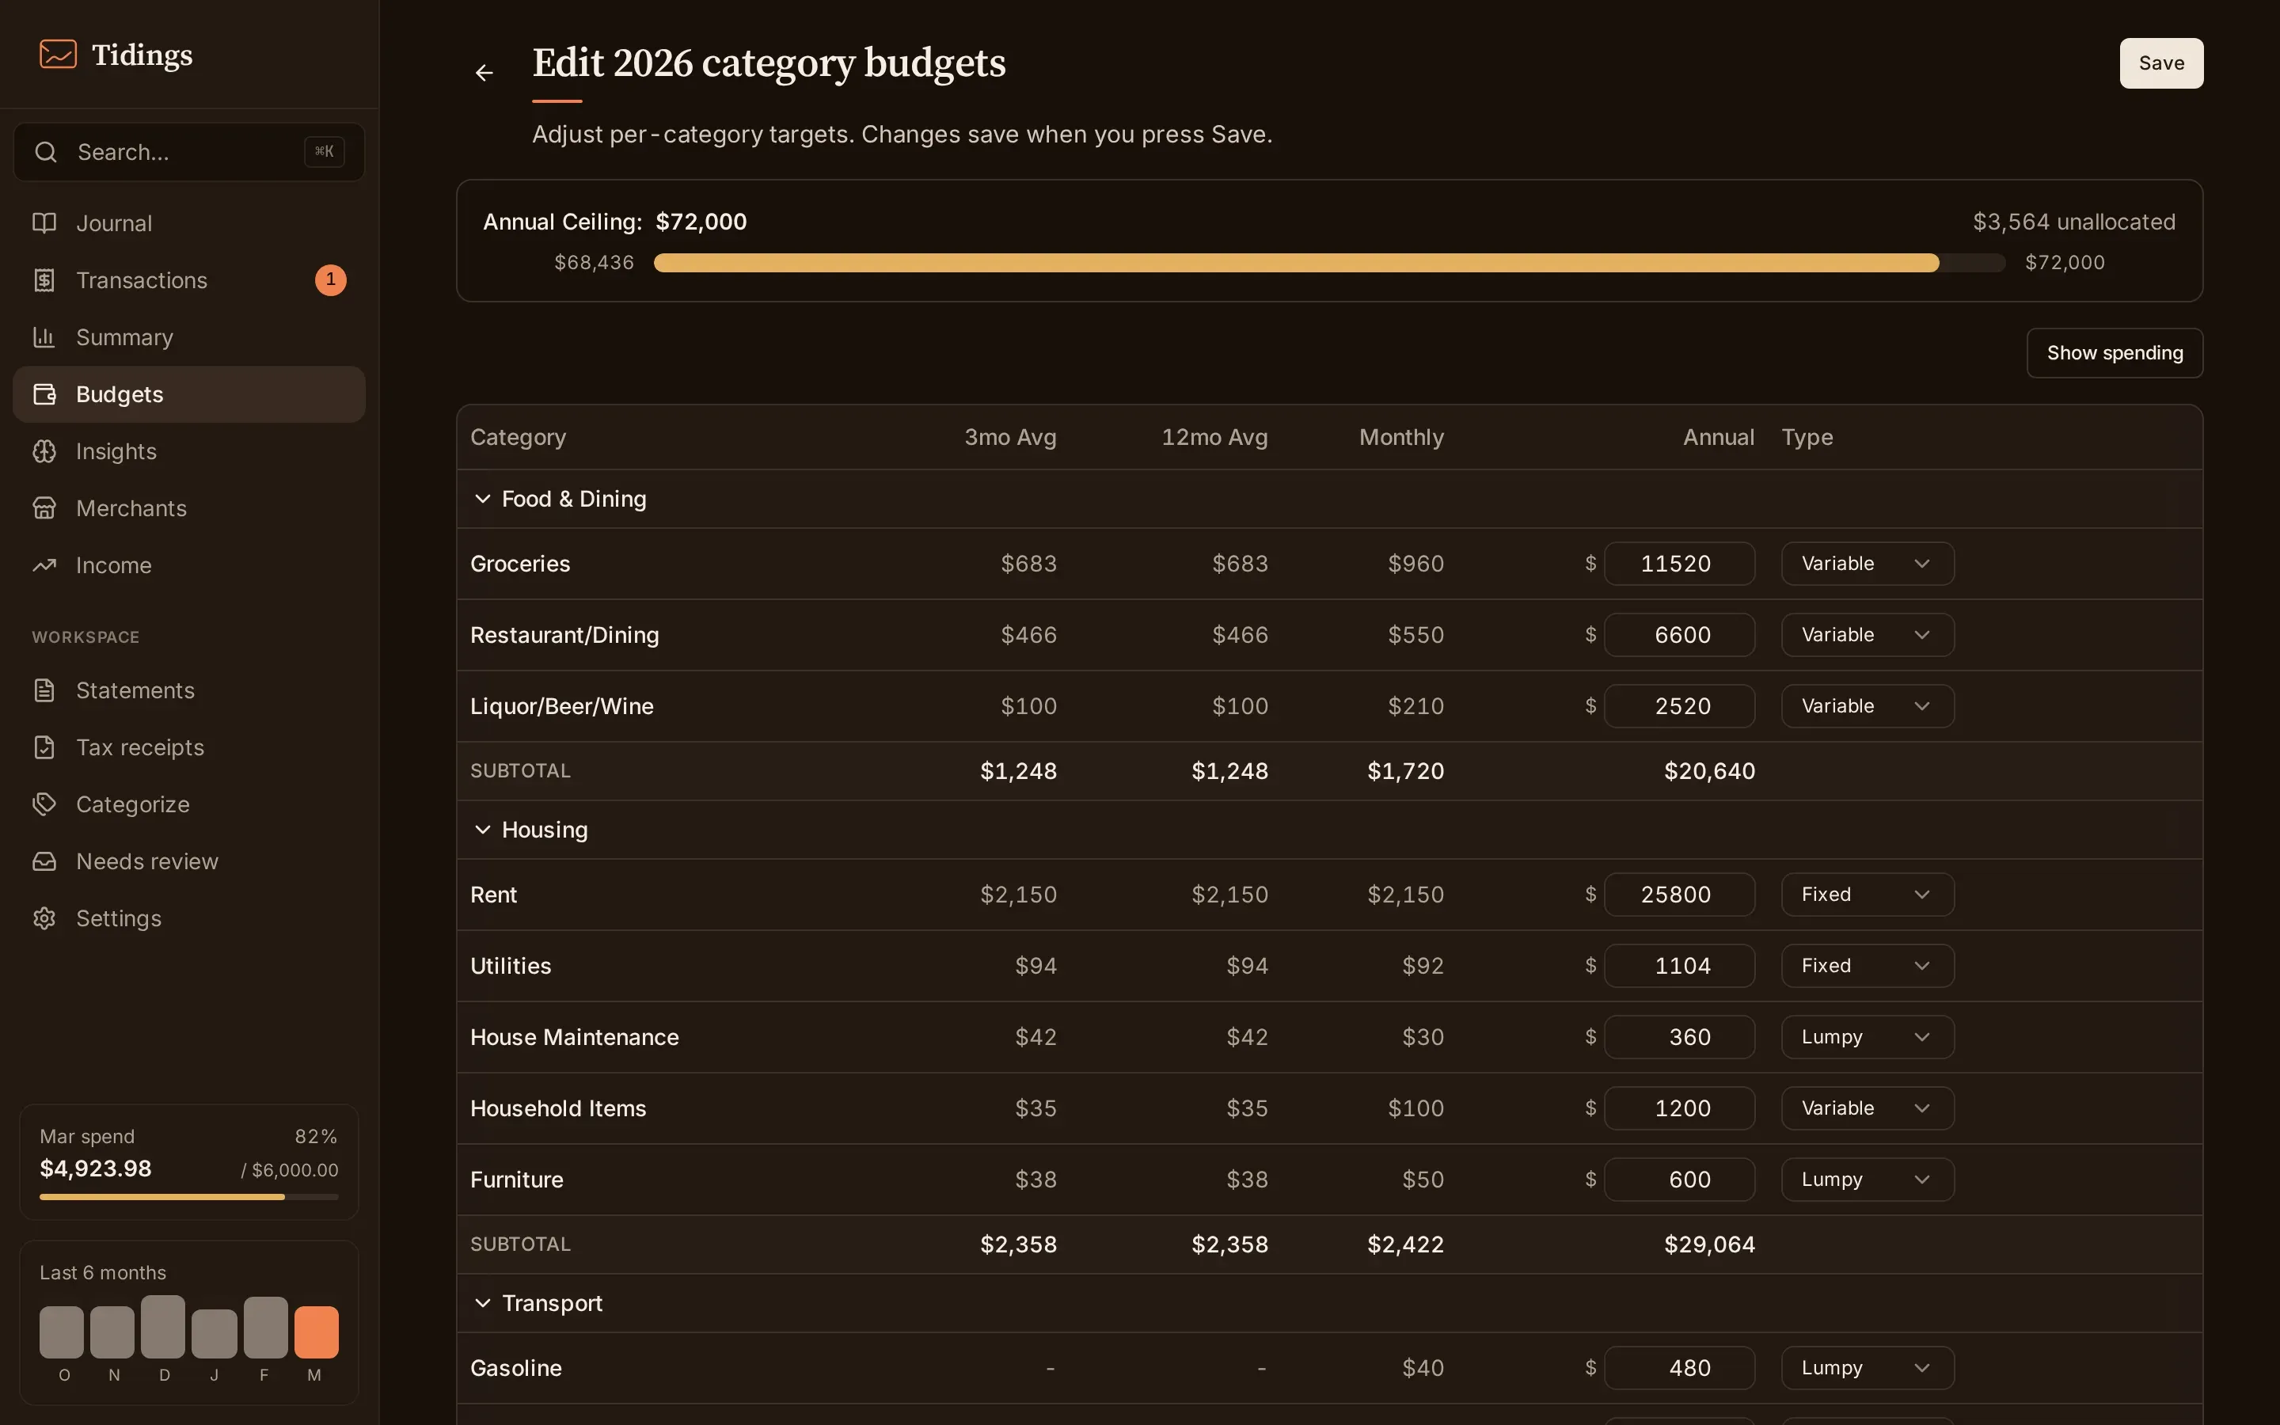
Task: Open the Summary section
Action: click(188, 336)
